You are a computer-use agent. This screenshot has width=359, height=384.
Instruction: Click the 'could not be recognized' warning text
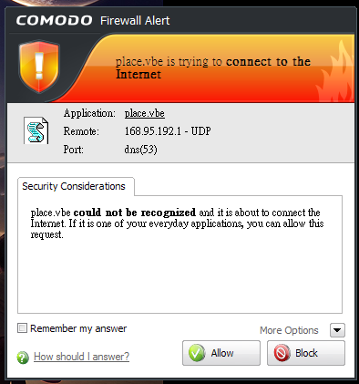coord(135,213)
